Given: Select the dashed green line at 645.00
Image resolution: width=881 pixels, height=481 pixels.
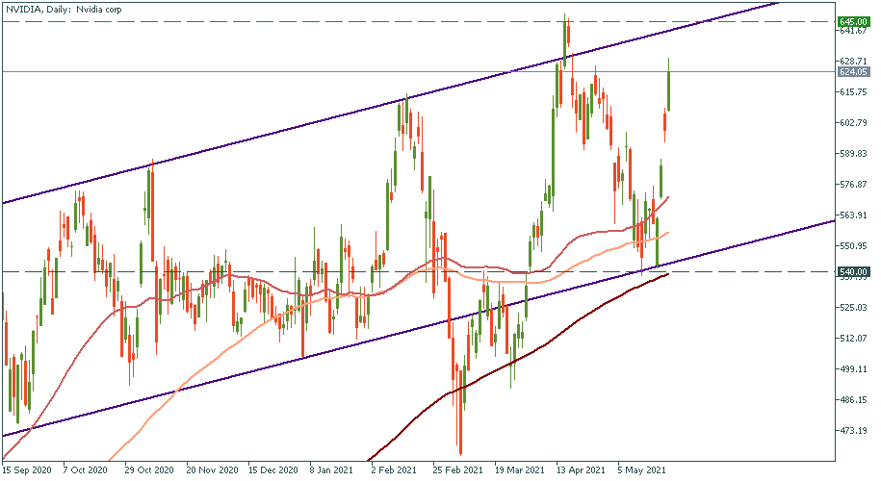Looking at the screenshot, I should [289, 21].
